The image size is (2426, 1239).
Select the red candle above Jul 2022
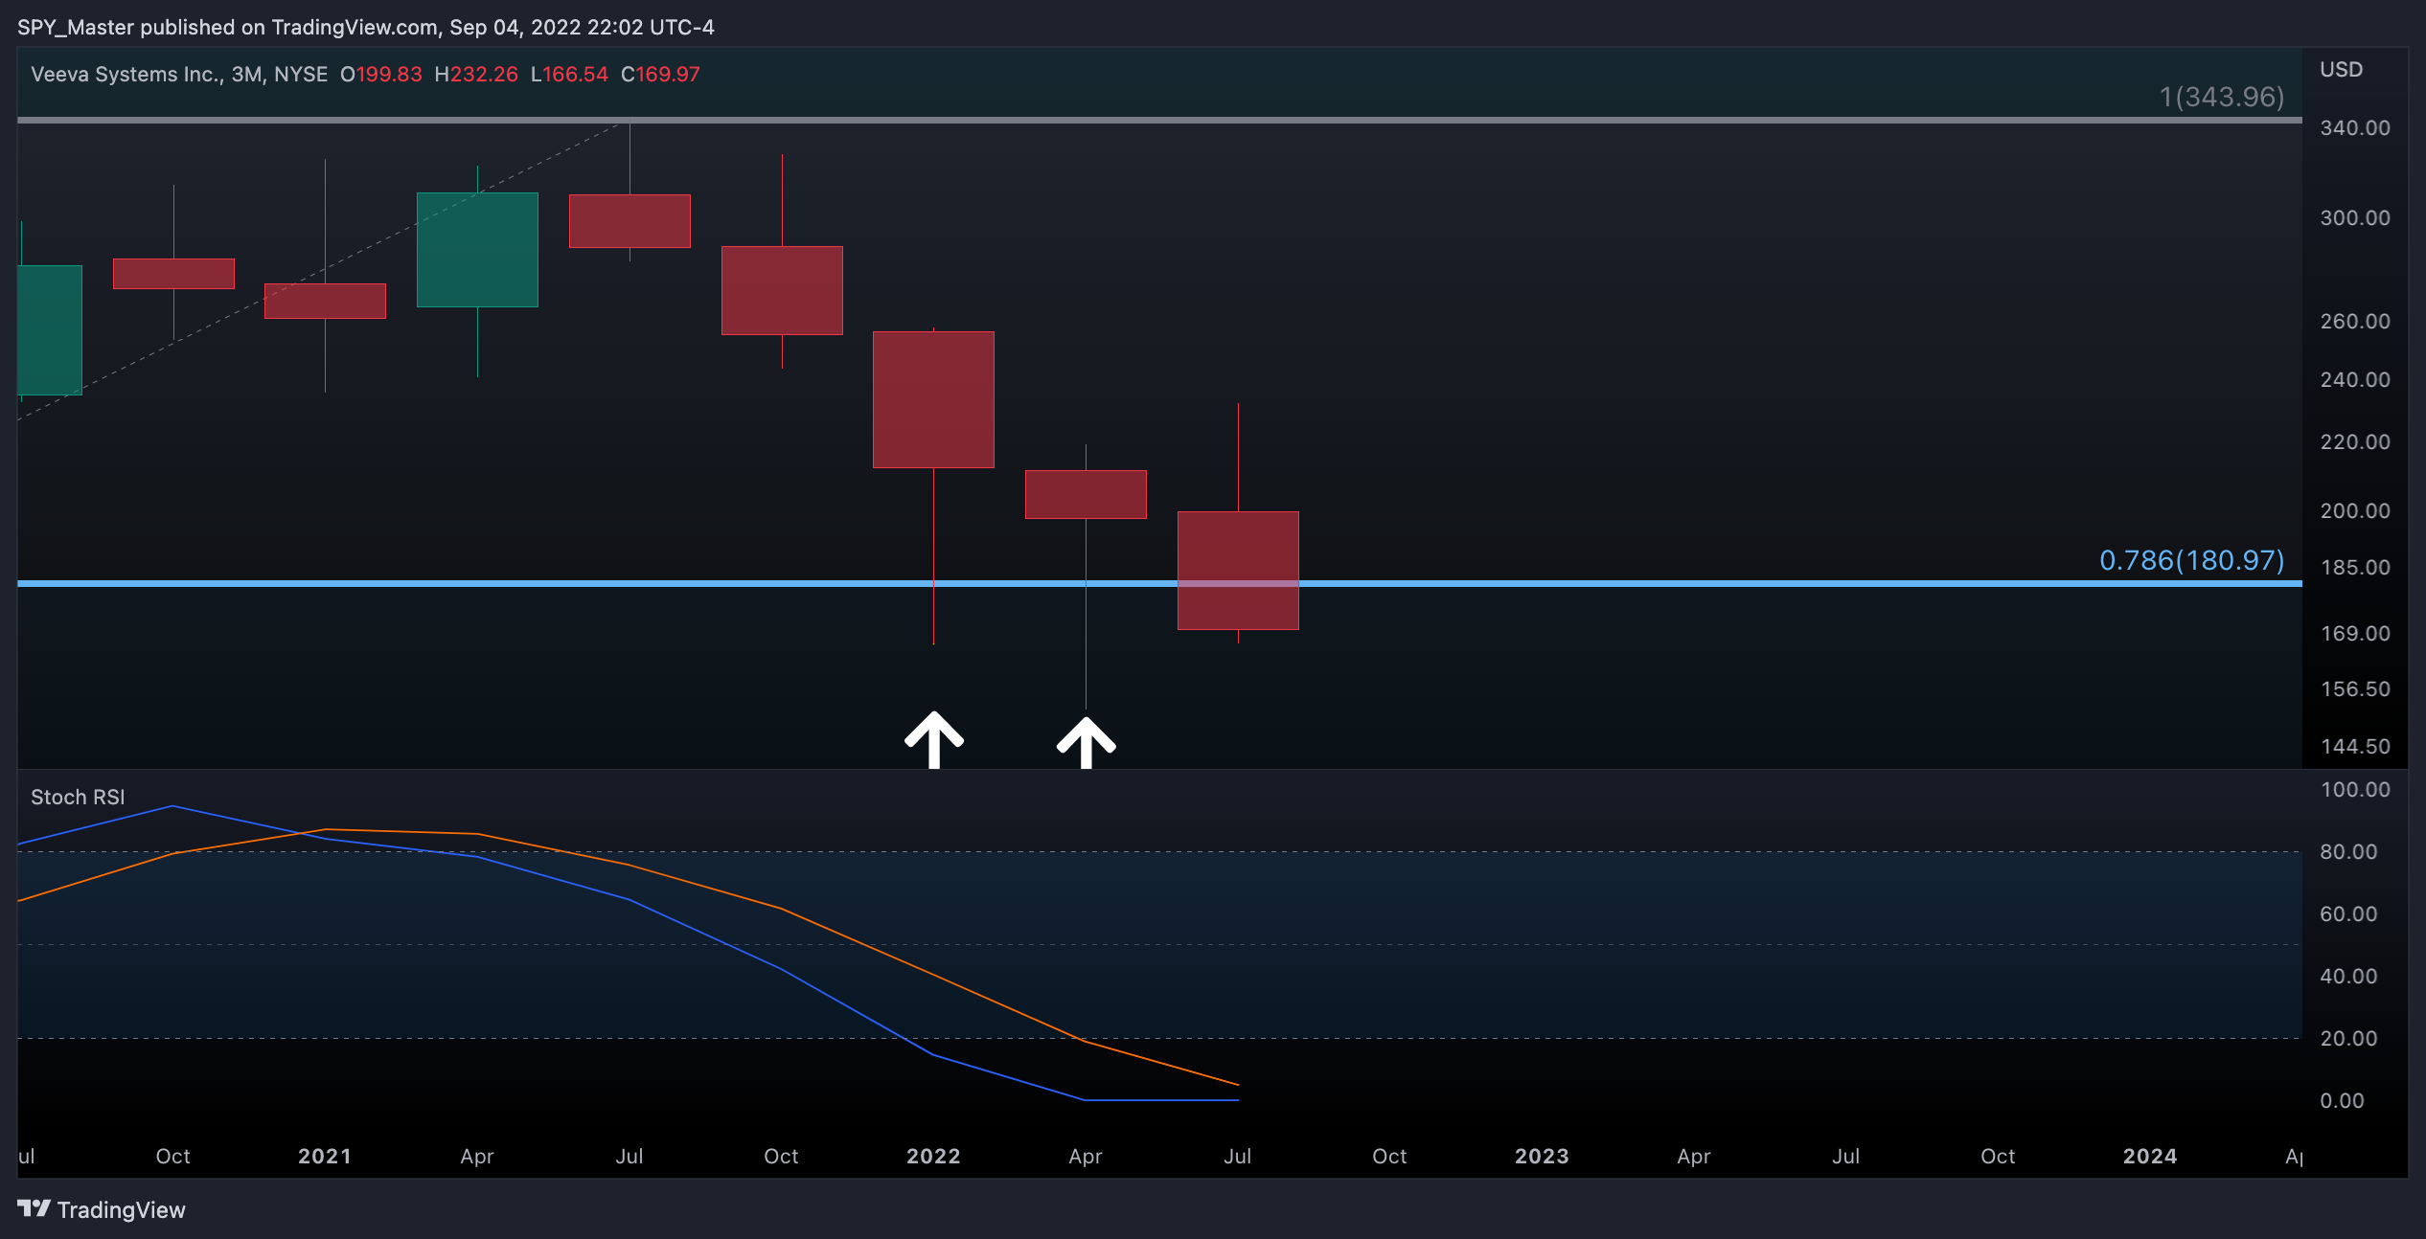pyautogui.click(x=1238, y=571)
